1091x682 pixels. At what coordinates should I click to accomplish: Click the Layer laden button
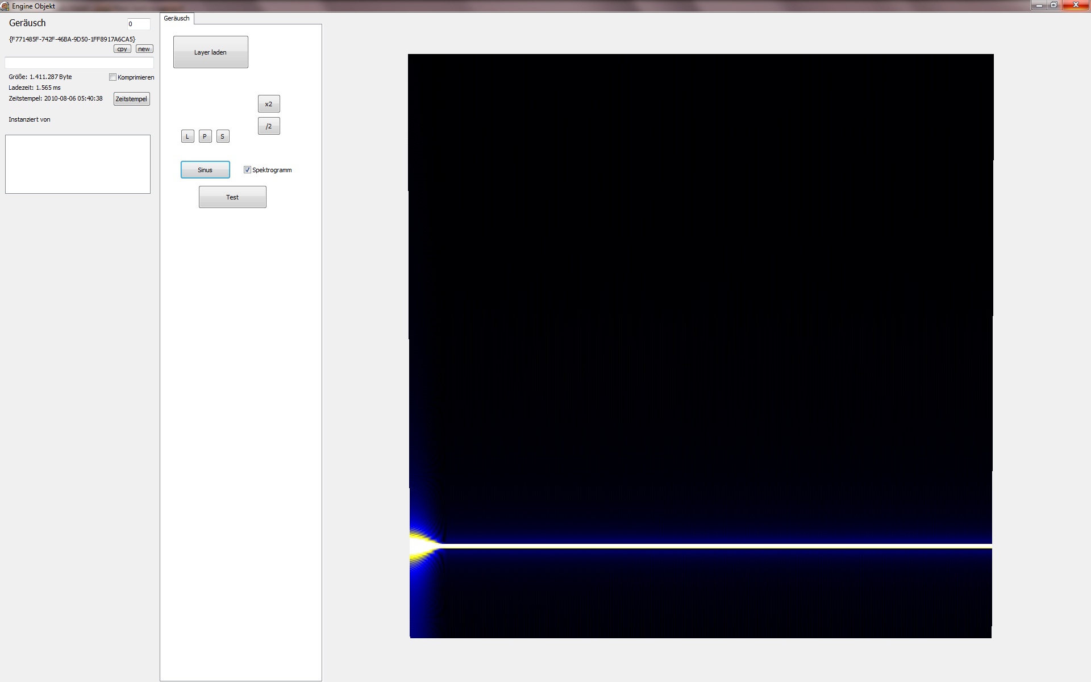(x=210, y=52)
